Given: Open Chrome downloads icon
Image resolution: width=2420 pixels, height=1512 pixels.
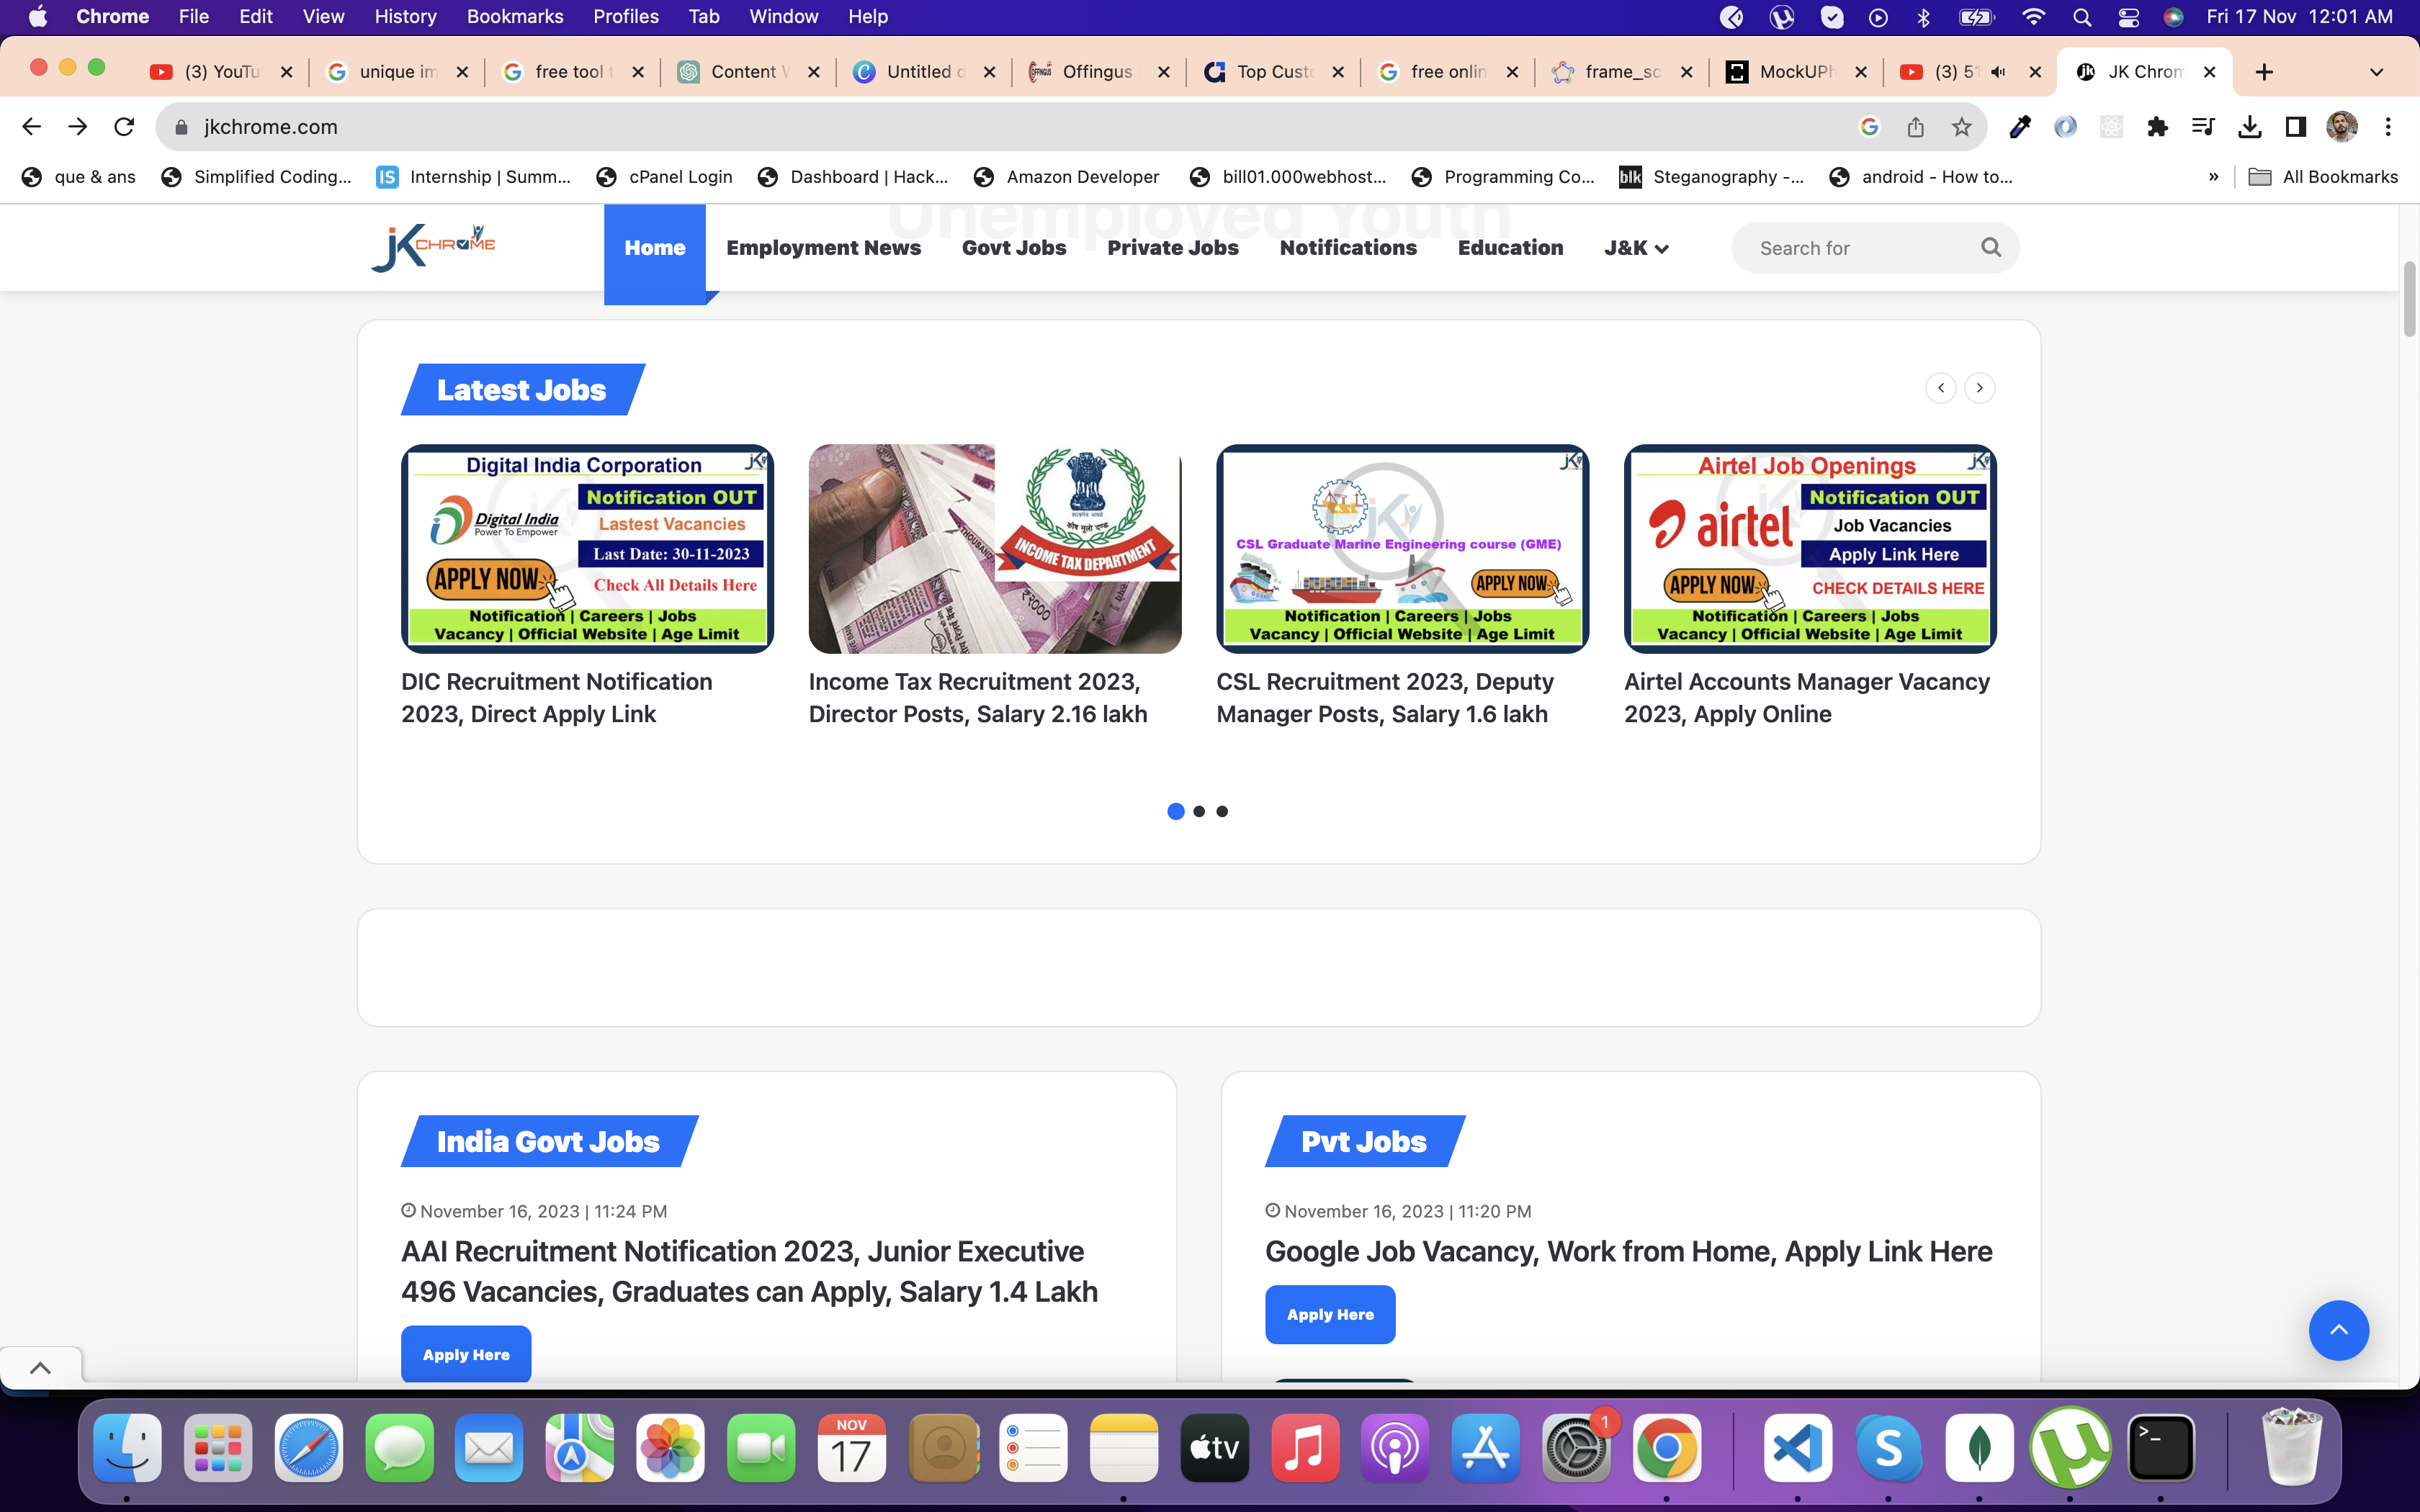Looking at the screenshot, I should pos(2250,127).
